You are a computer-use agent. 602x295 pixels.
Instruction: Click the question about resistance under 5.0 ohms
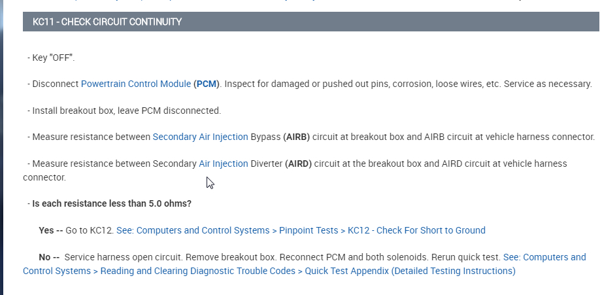pyautogui.click(x=112, y=203)
